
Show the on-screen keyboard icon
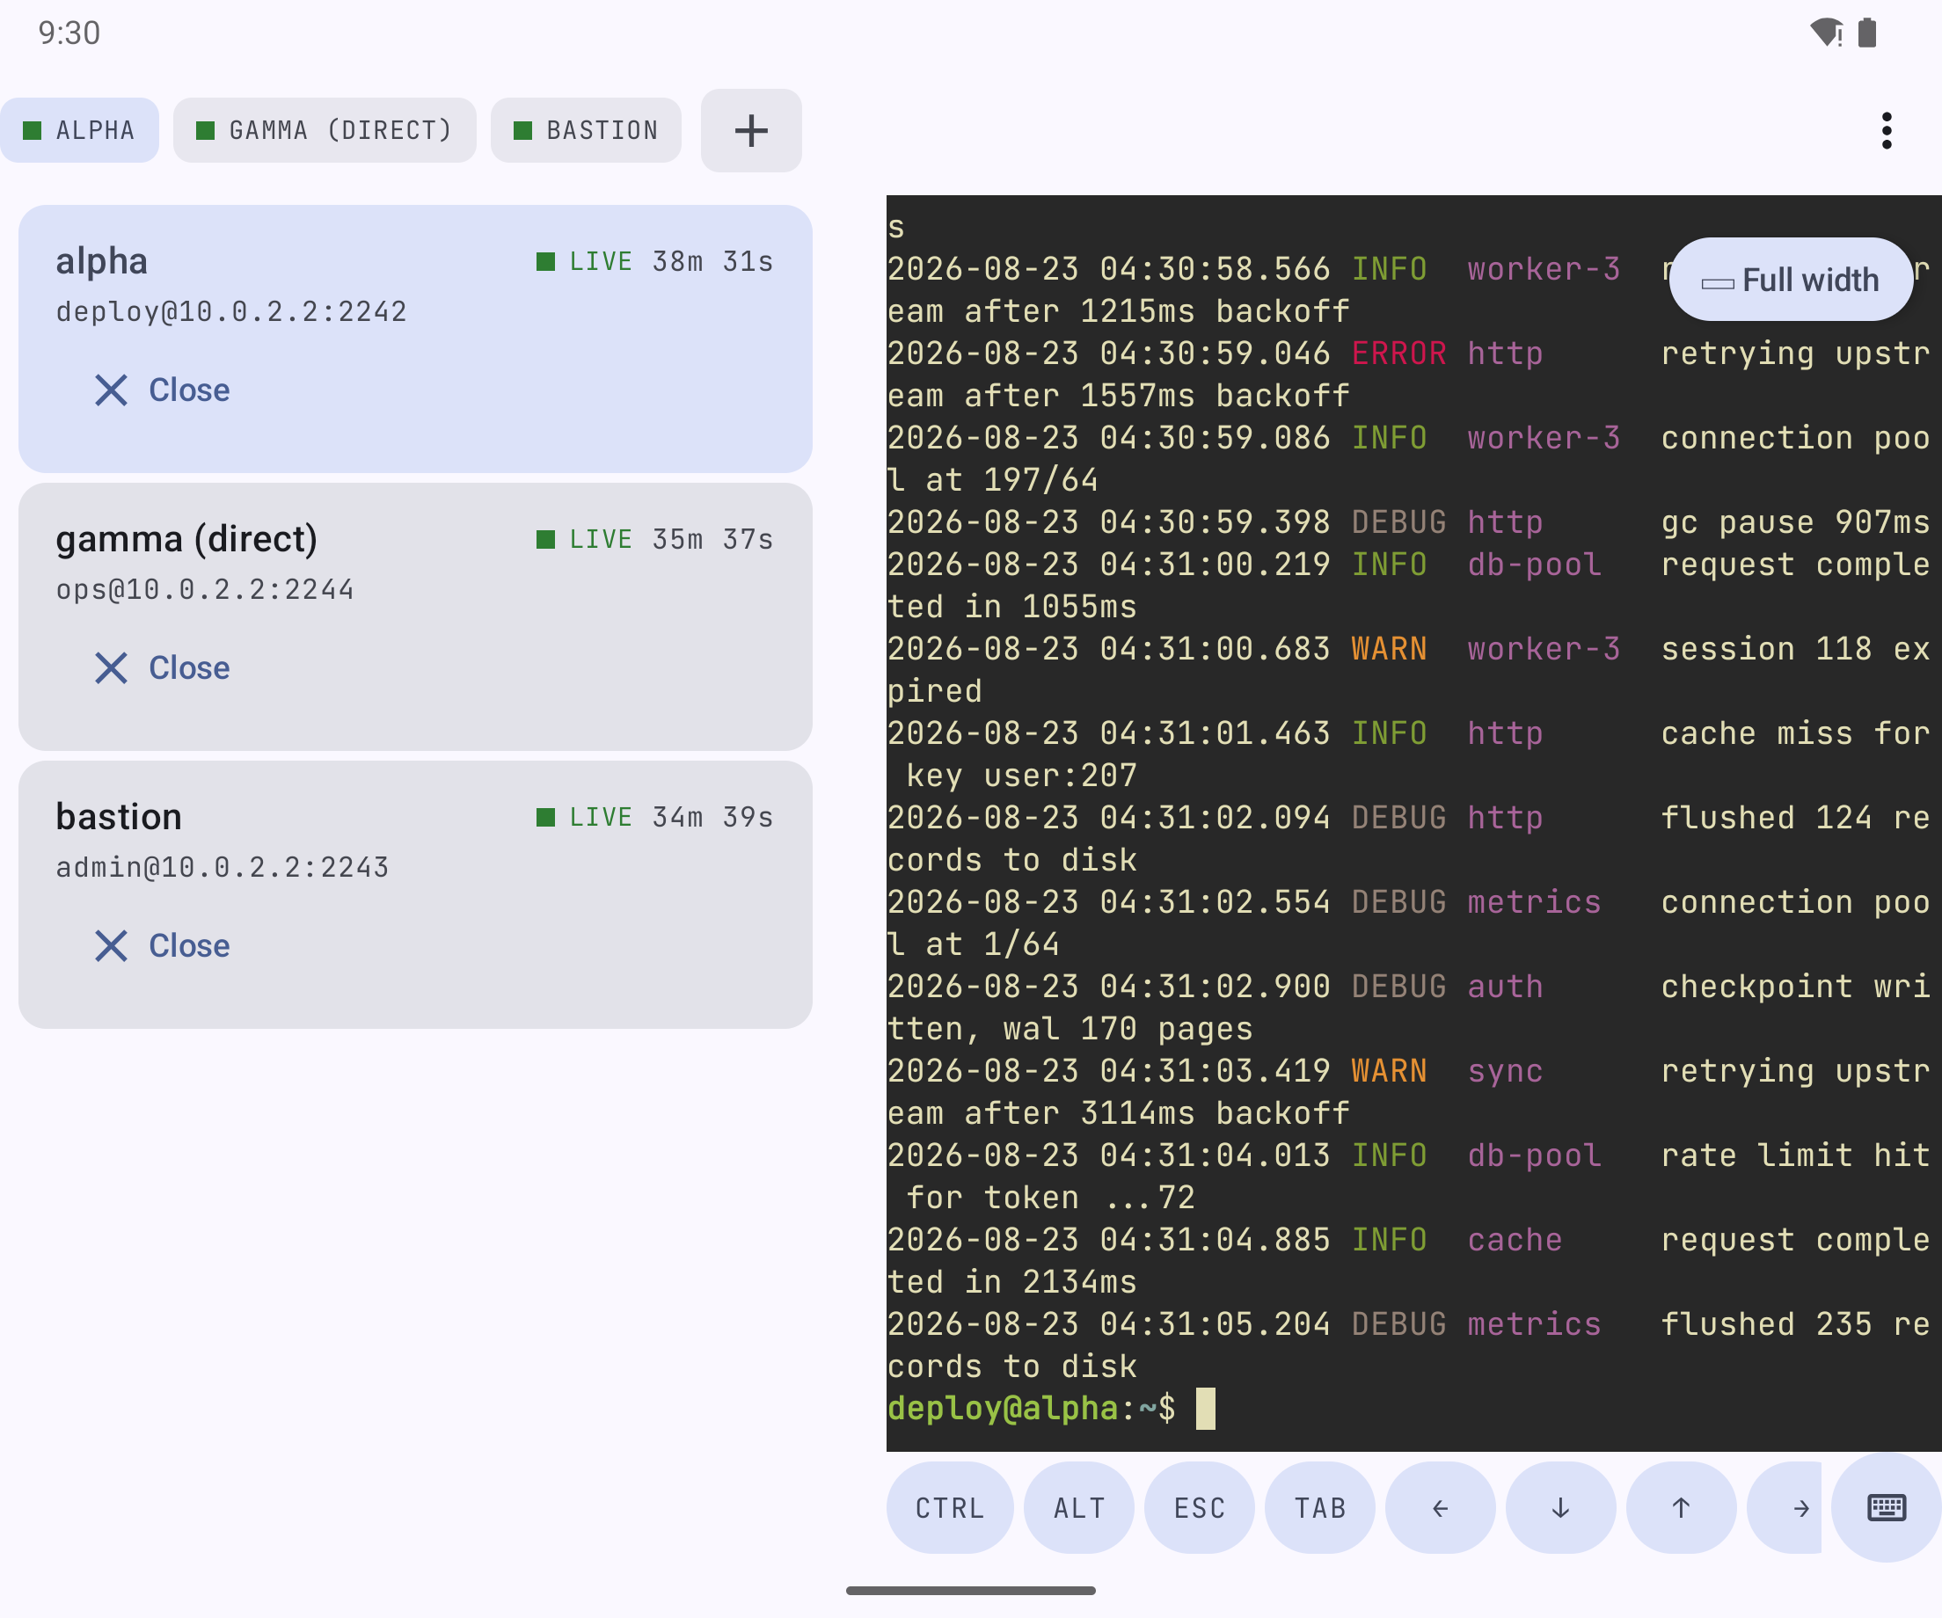tap(1886, 1507)
